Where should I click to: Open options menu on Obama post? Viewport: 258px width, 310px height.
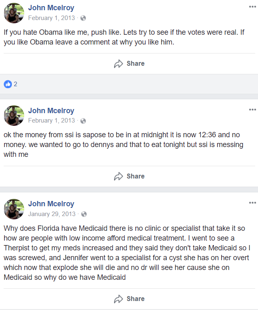[x=252, y=7]
